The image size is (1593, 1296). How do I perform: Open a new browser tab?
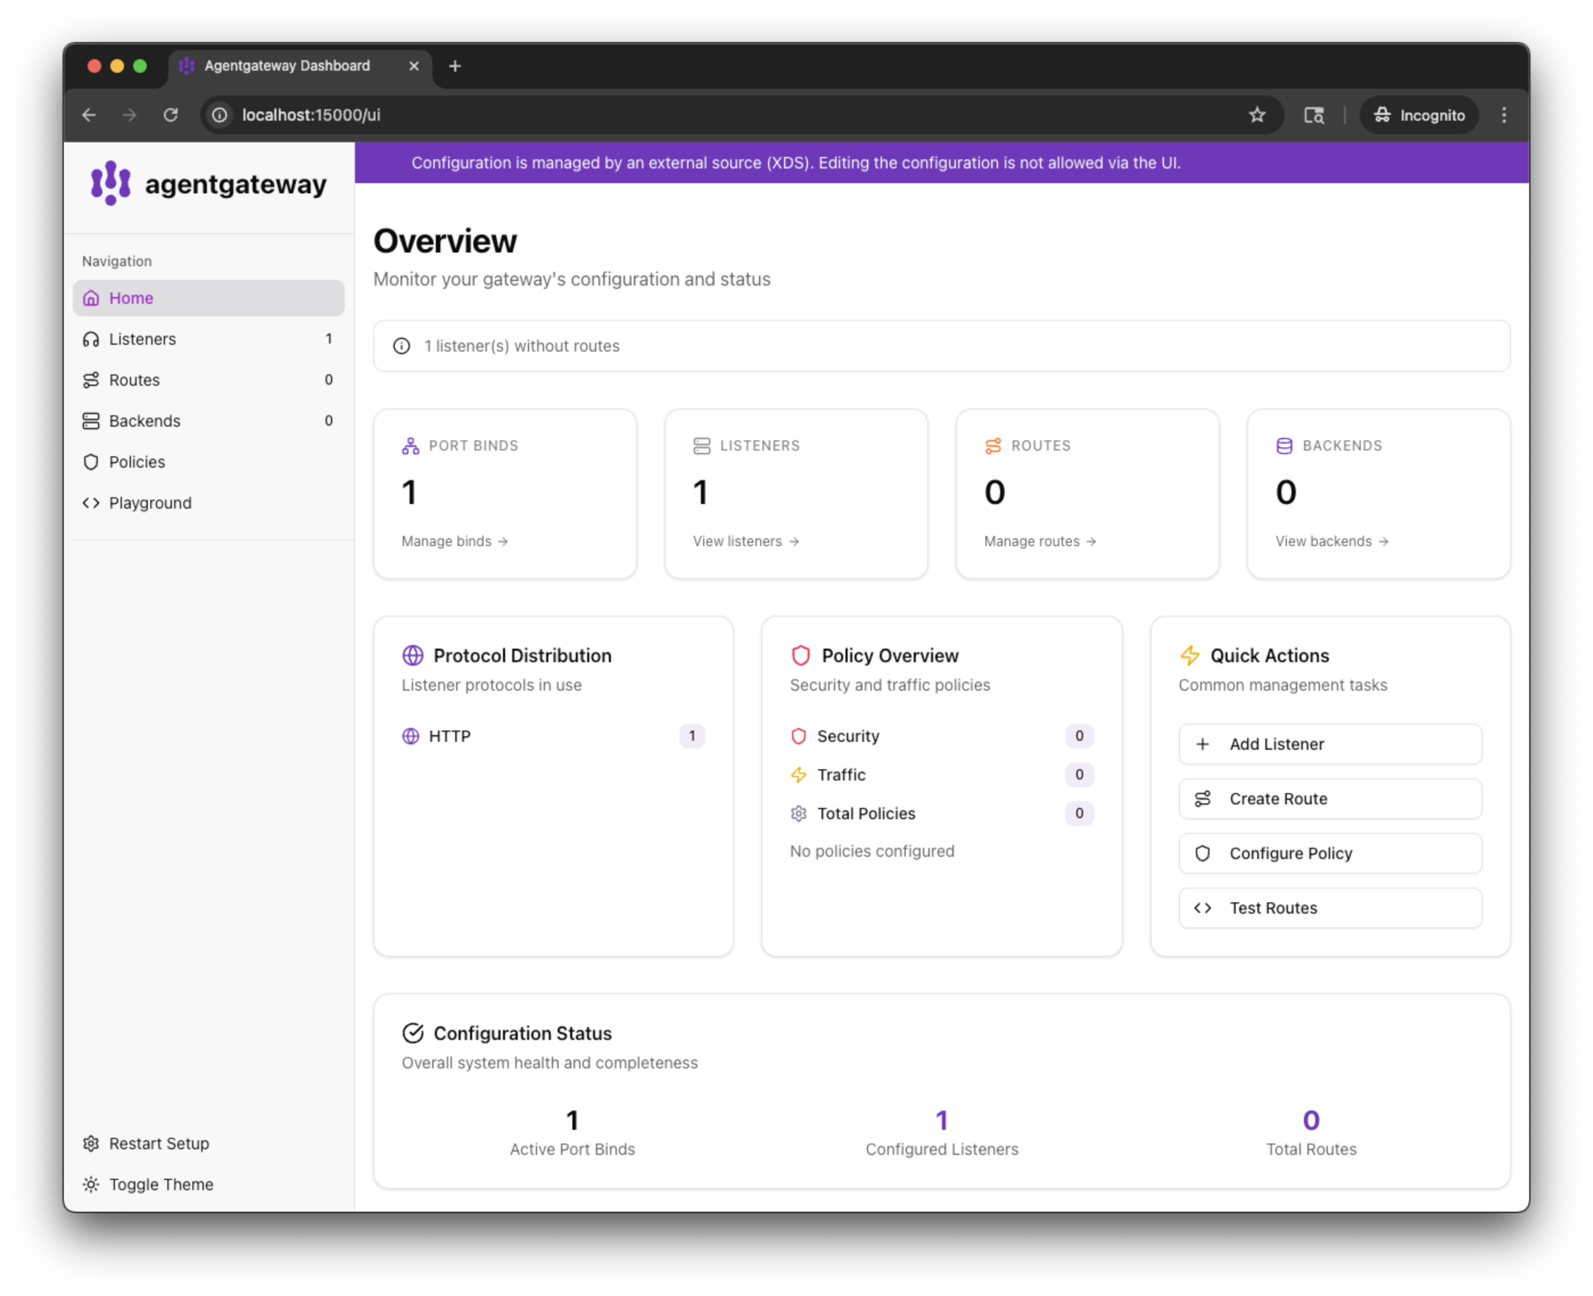pos(455,65)
